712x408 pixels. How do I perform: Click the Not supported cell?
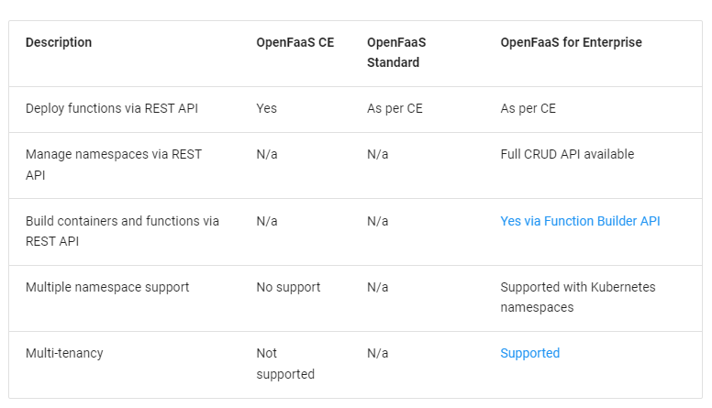285,363
